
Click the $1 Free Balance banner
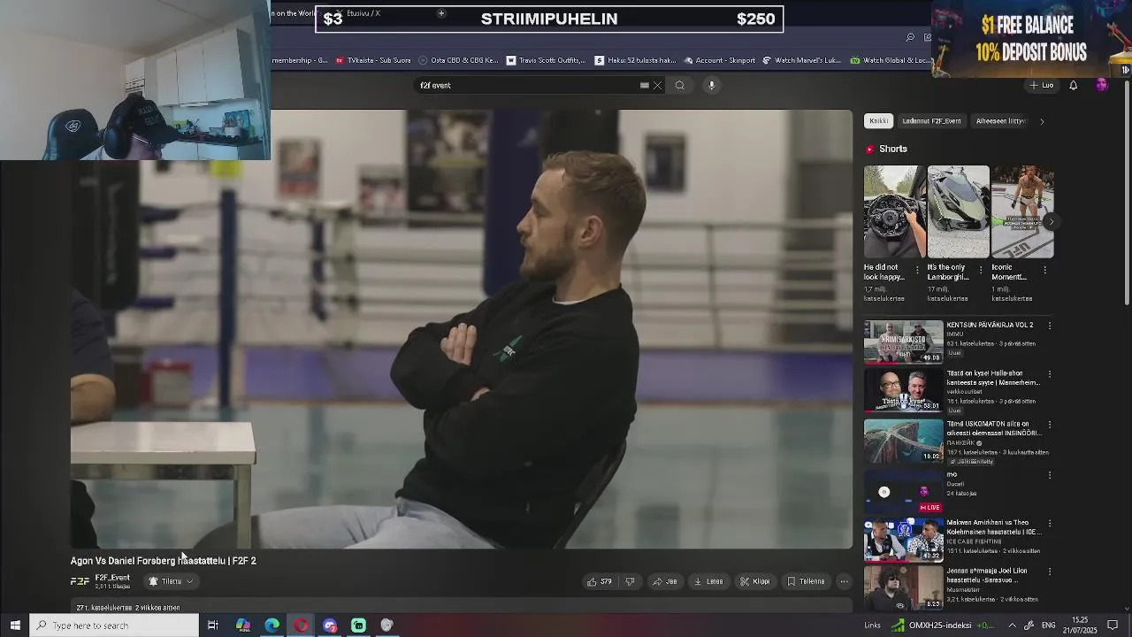coord(1031,39)
